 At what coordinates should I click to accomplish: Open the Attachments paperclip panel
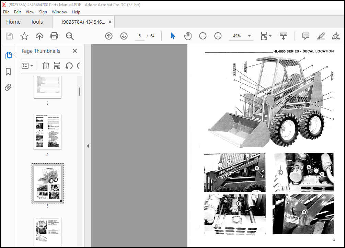8,87
